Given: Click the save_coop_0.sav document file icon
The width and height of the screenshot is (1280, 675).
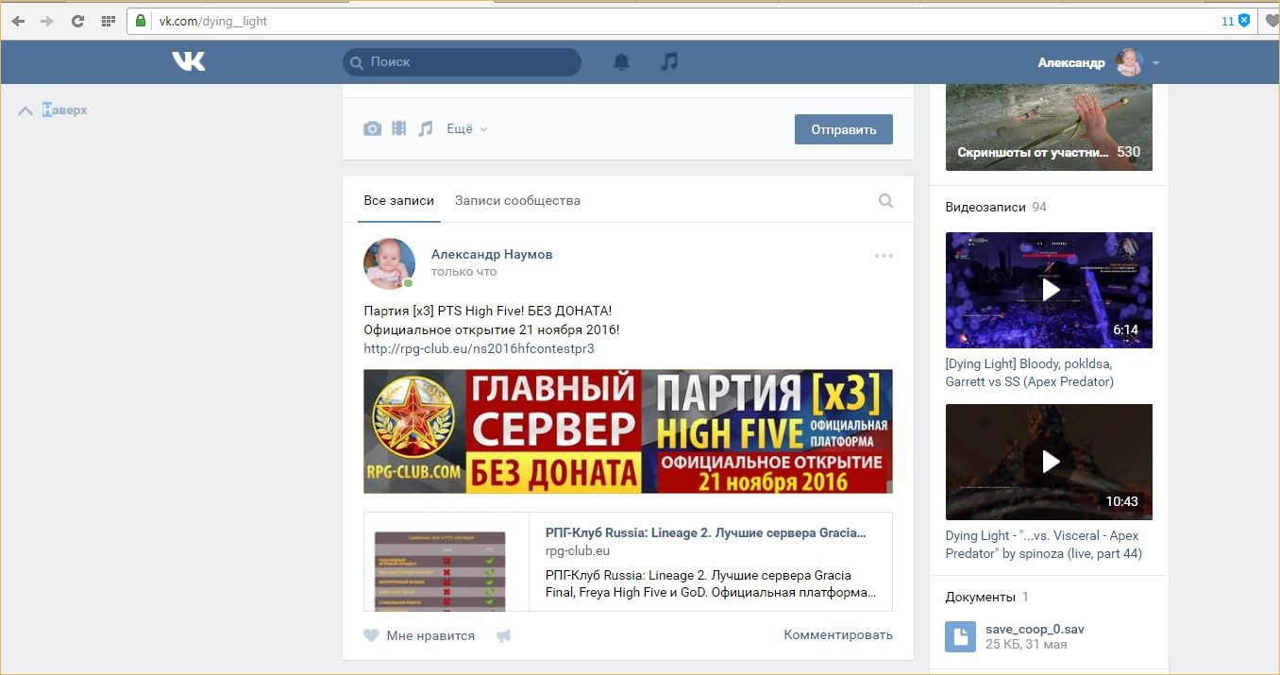Looking at the screenshot, I should 960,636.
